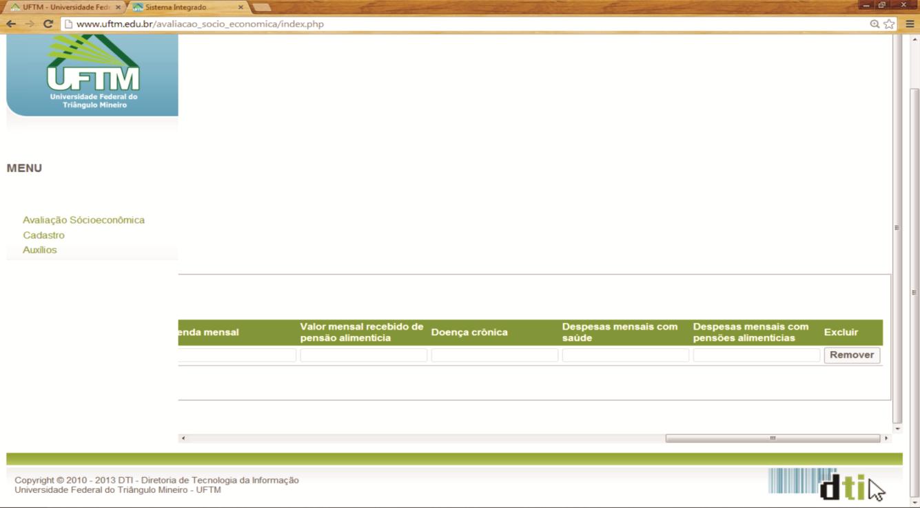Open the Auxílios menu link

coord(40,250)
